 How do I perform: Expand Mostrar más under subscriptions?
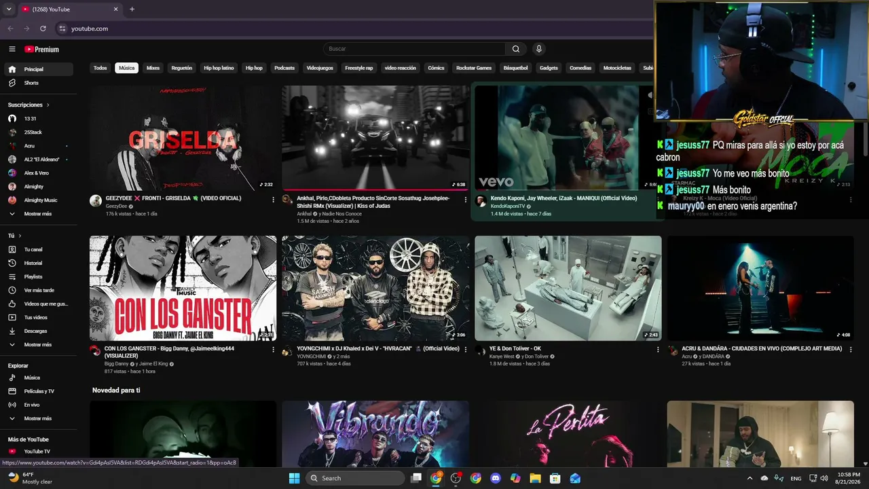(x=38, y=213)
